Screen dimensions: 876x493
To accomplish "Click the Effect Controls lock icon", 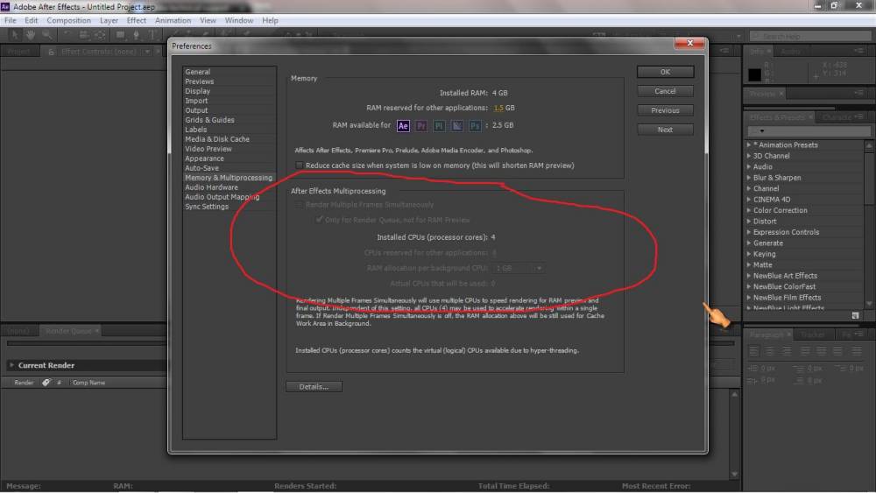I will coord(51,52).
